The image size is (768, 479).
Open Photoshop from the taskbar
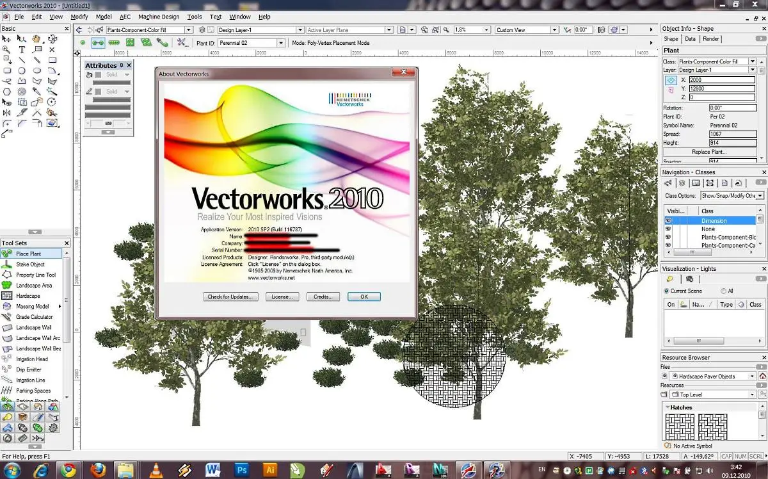[242, 470]
